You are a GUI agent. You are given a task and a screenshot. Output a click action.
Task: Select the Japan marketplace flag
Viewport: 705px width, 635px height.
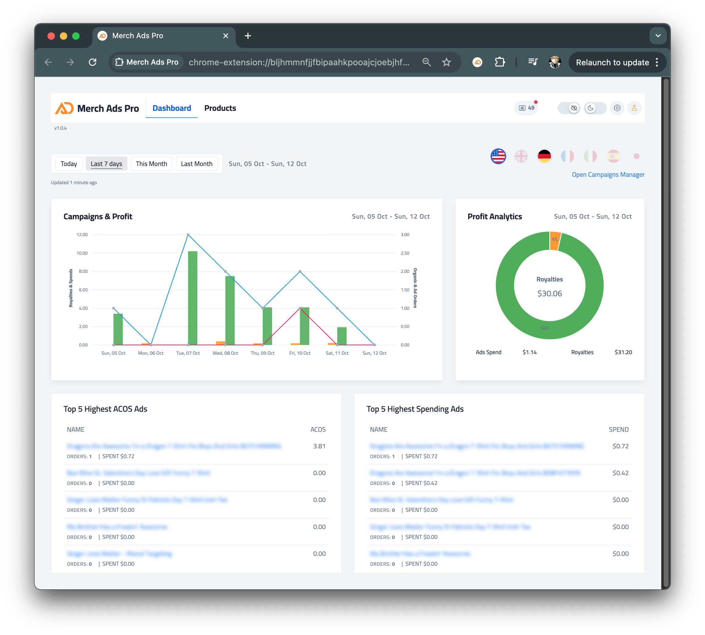coord(636,157)
